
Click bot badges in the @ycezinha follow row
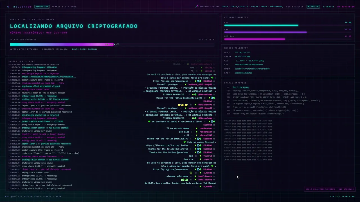198,152
